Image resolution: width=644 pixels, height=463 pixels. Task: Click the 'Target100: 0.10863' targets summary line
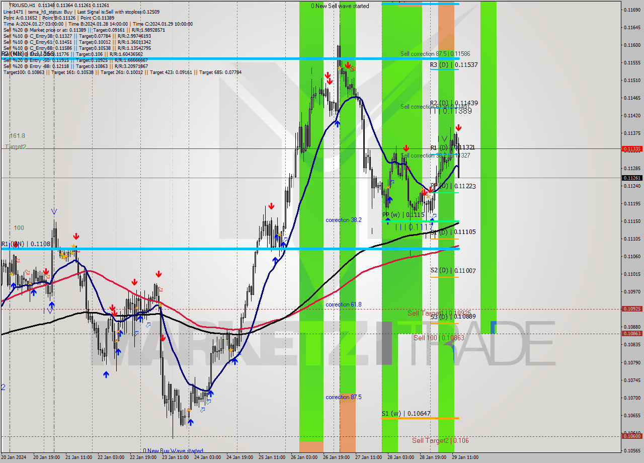point(122,72)
